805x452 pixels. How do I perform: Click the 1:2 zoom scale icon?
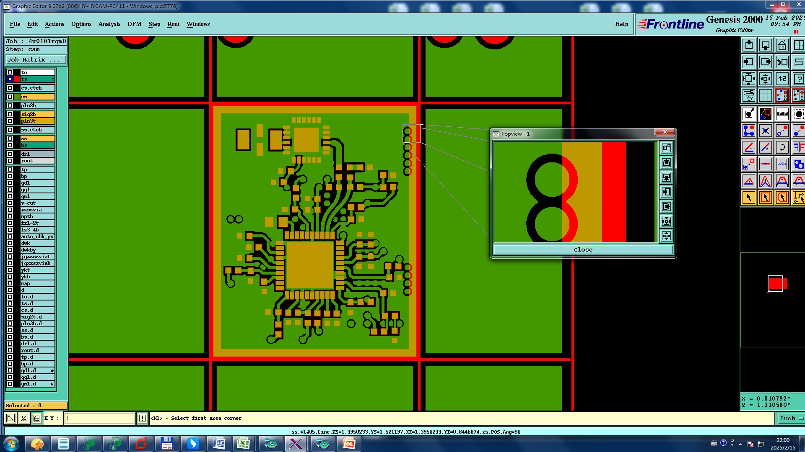[x=782, y=79]
